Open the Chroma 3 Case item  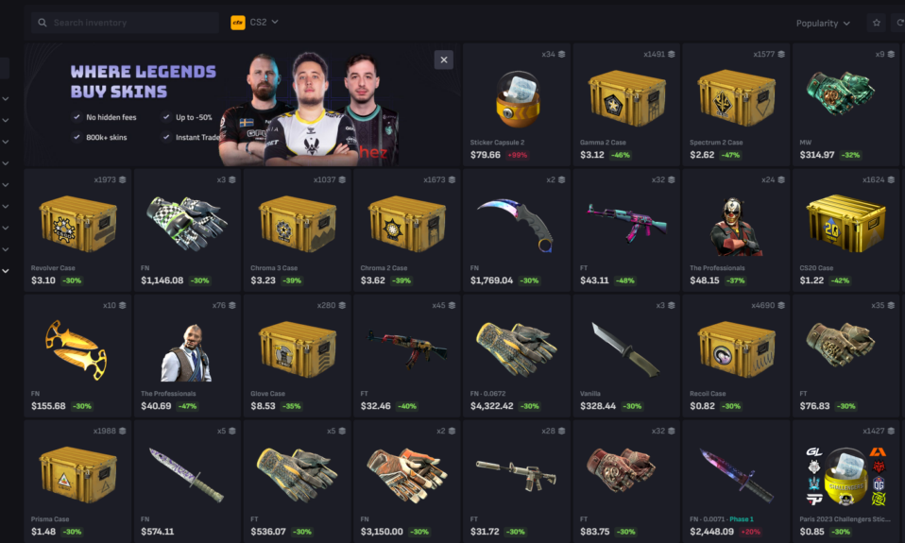point(298,230)
